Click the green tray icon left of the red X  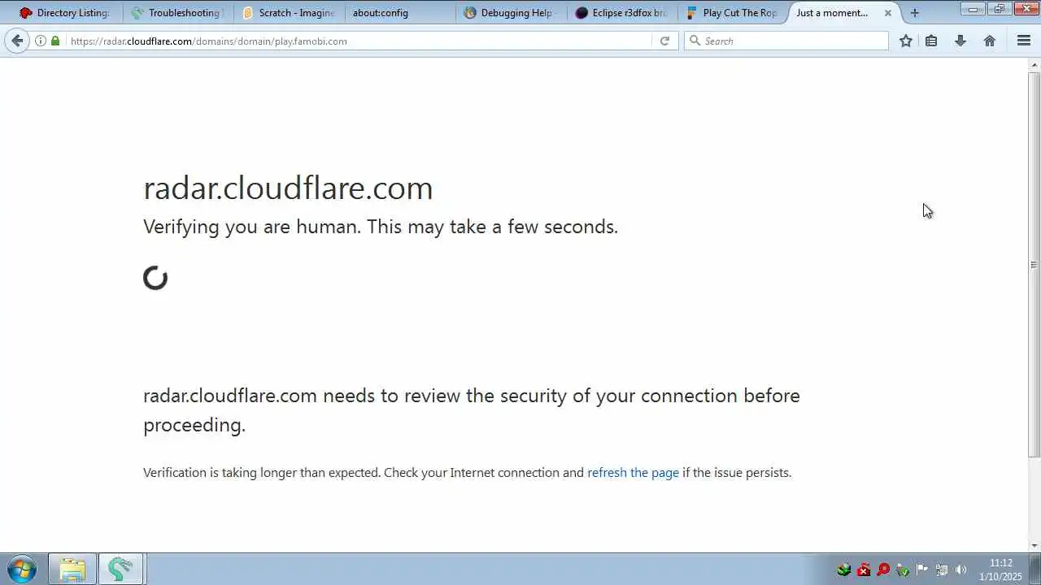[844, 570]
